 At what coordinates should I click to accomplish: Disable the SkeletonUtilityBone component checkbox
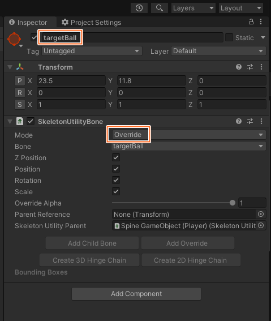click(x=31, y=121)
